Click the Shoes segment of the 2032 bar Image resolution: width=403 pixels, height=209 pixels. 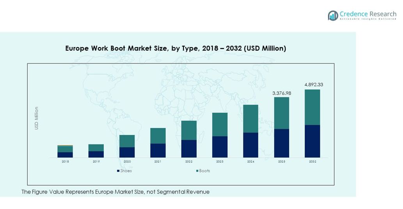[312, 141]
